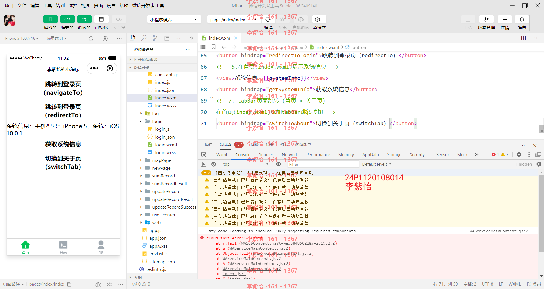
Task: Switch to the Sources tab
Action: [266, 154]
